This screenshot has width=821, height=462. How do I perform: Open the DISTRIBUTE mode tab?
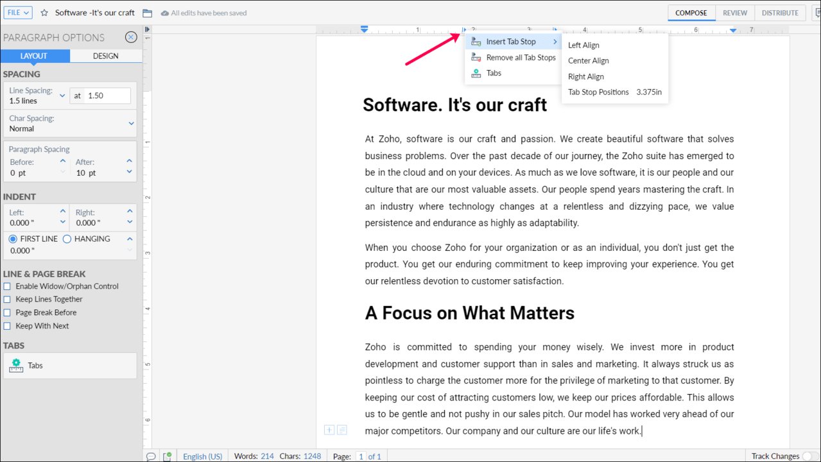[x=780, y=13]
